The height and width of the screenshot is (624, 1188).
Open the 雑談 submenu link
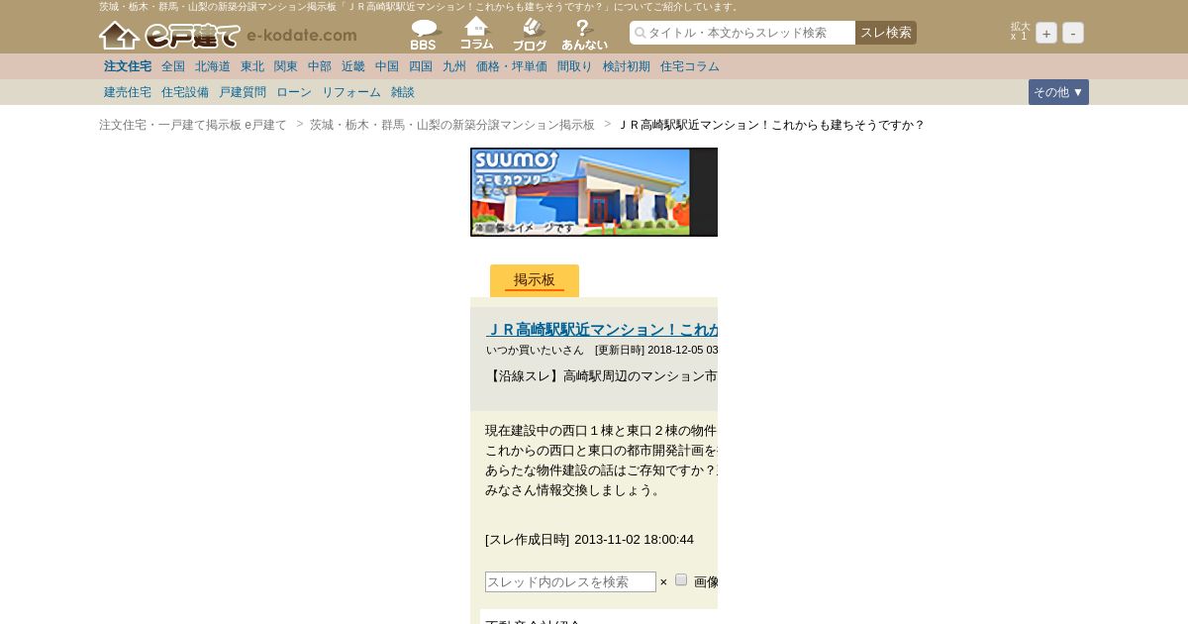pyautogui.click(x=403, y=92)
